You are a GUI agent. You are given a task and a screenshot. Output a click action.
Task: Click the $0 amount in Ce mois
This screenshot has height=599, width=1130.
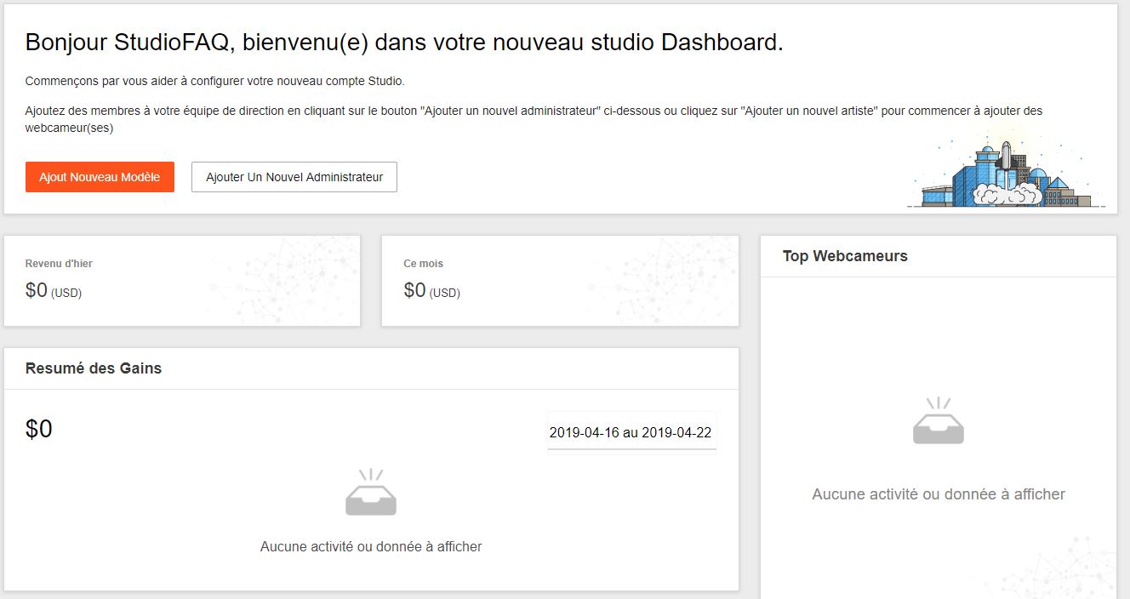click(x=414, y=291)
